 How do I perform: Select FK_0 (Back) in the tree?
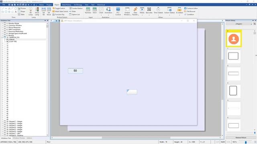click(10, 40)
